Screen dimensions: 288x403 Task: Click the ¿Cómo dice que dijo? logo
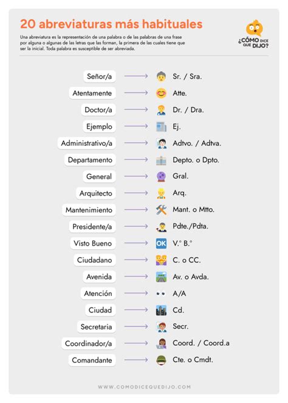point(254,34)
